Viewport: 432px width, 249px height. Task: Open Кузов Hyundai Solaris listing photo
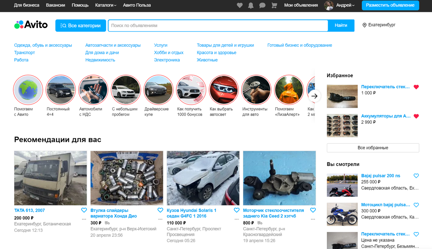pyautogui.click(x=203, y=178)
